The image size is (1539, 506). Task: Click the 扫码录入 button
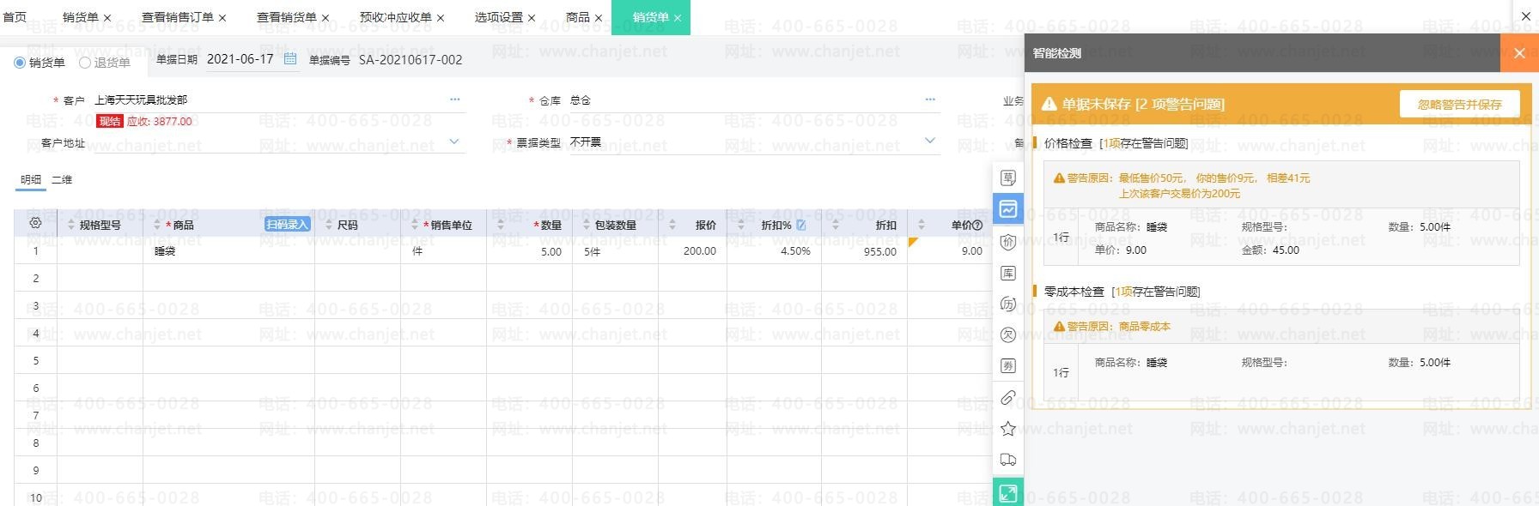click(287, 225)
